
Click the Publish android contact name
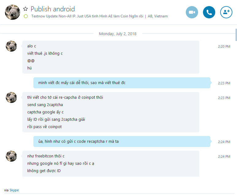point(53,9)
